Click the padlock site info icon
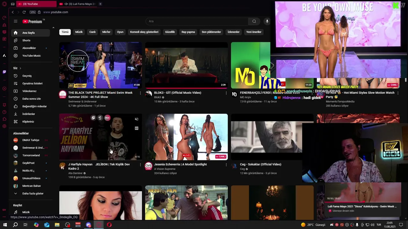Image resolution: width=408 pixels, height=229 pixels. 39,12
